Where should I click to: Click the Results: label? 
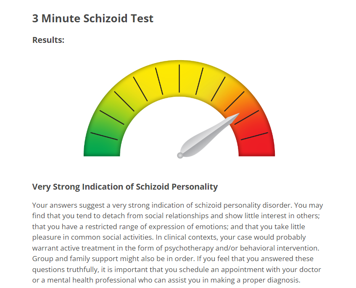point(48,40)
